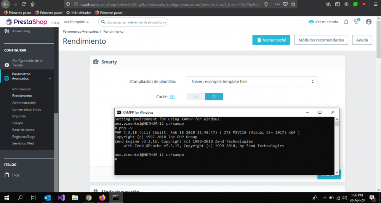Set Caché toggle to NO
This screenshot has width=381, height=203.
[196, 97]
